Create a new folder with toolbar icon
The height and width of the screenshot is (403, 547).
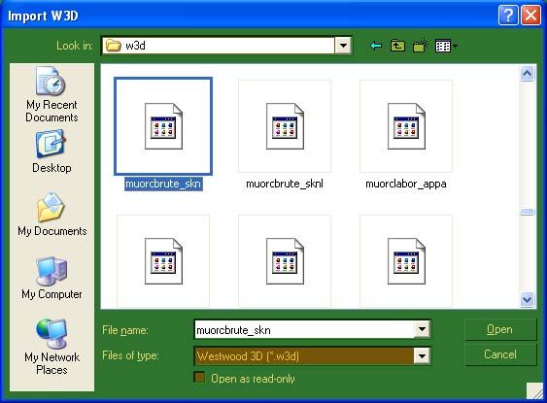coord(421,46)
